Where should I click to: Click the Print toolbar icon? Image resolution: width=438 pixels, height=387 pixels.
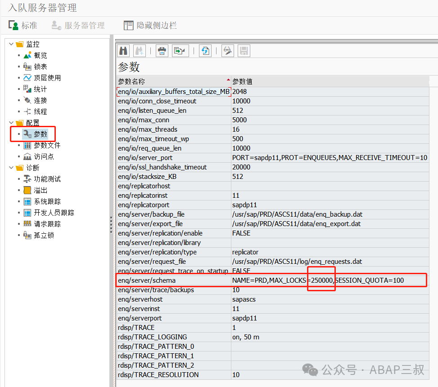162,51
